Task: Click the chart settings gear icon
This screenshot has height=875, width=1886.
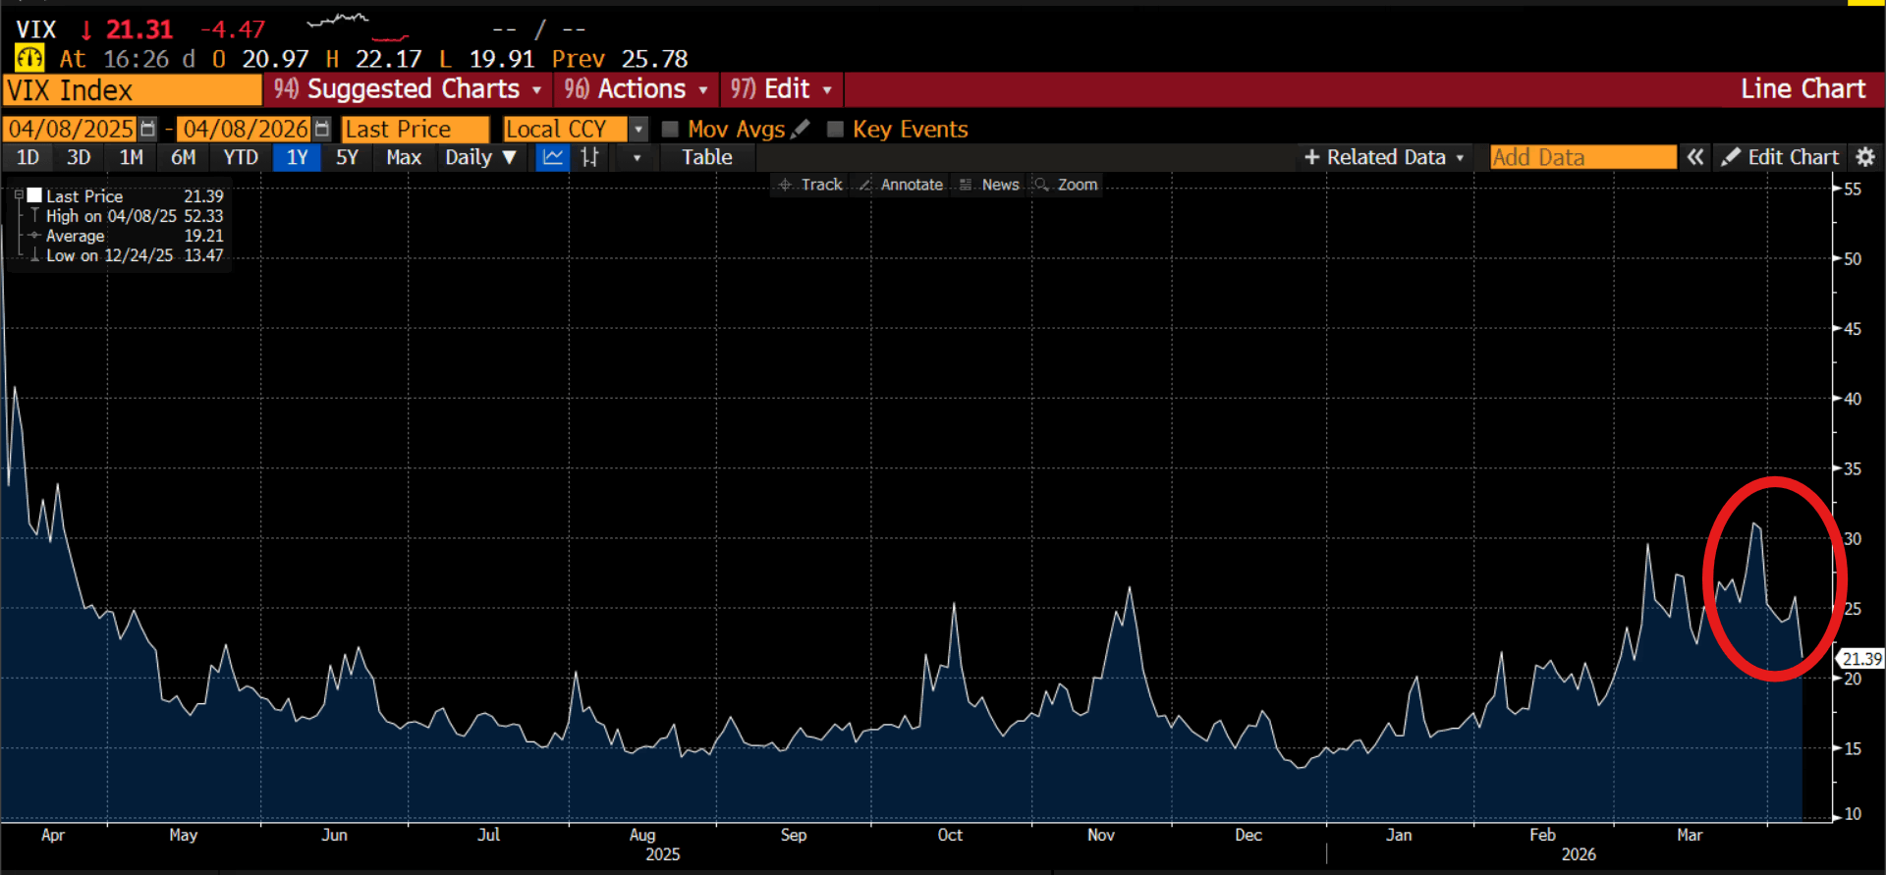Action: 1865,157
